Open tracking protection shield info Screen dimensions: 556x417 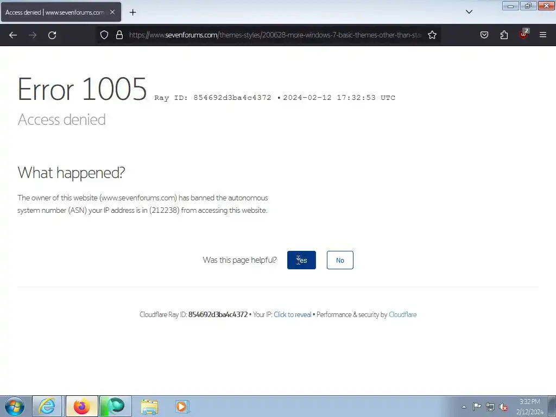tap(104, 35)
